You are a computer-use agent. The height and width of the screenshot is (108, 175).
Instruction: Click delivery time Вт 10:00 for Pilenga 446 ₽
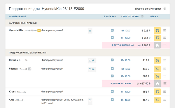(x=126, y=69)
